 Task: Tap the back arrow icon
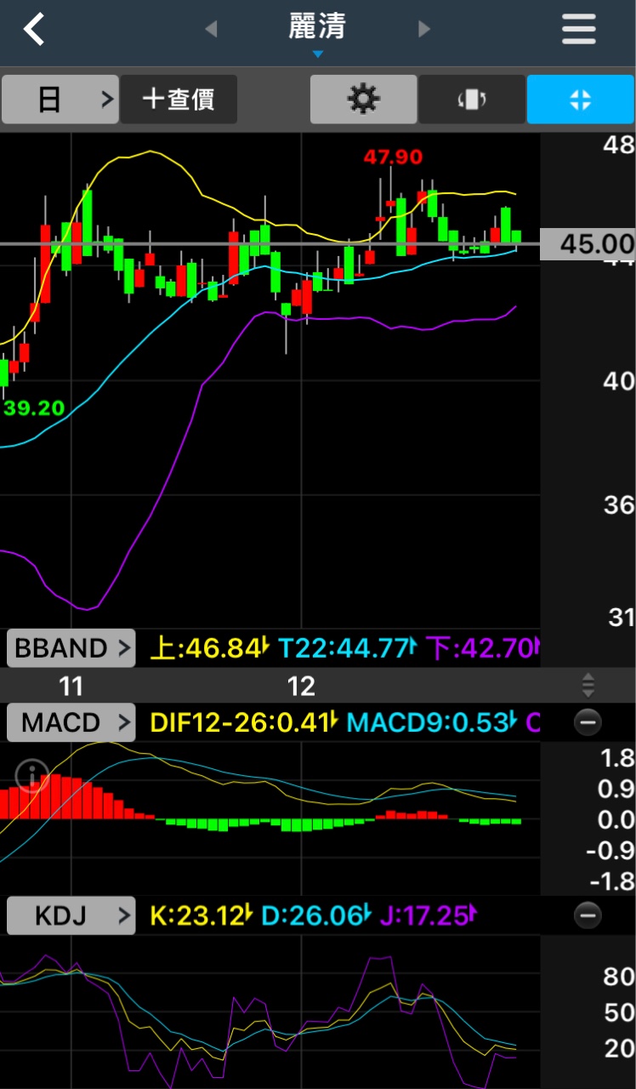[34, 30]
